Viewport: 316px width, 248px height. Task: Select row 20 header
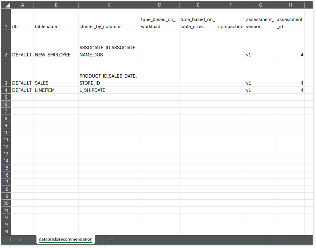tap(6, 203)
